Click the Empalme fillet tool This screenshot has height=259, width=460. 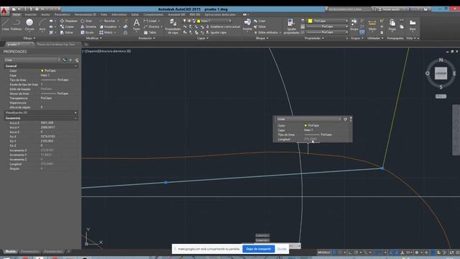(x=108, y=27)
